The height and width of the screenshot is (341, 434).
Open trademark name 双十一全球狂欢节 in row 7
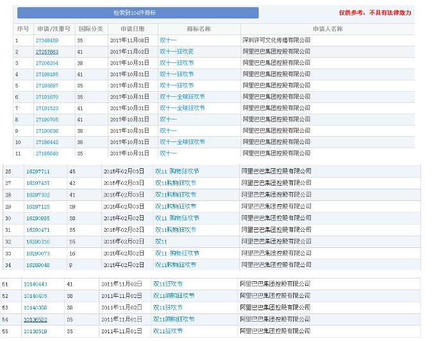click(x=182, y=108)
